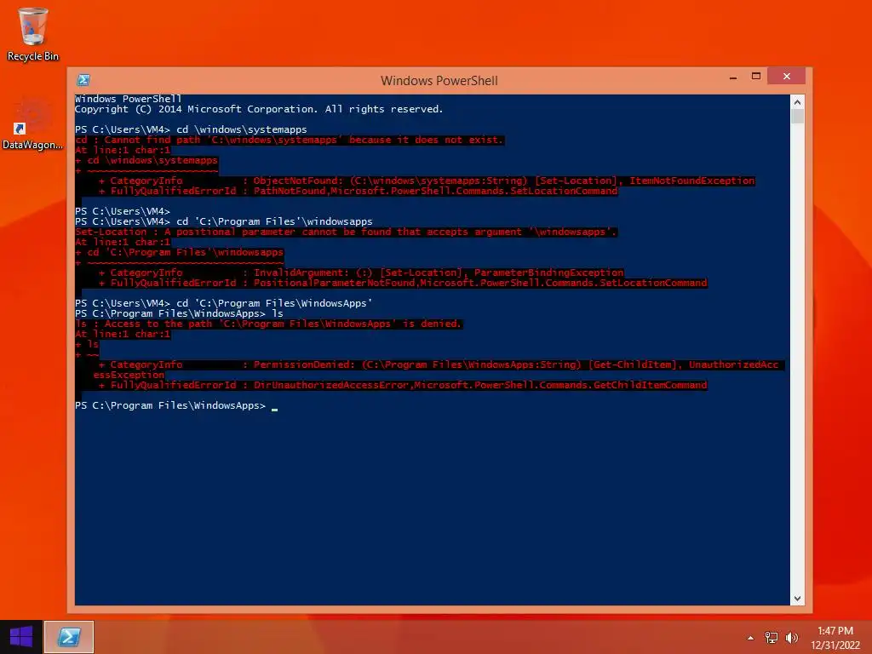Click the Windows PowerShell title bar text
Screen dimensions: 872x654
pyautogui.click(x=439, y=81)
